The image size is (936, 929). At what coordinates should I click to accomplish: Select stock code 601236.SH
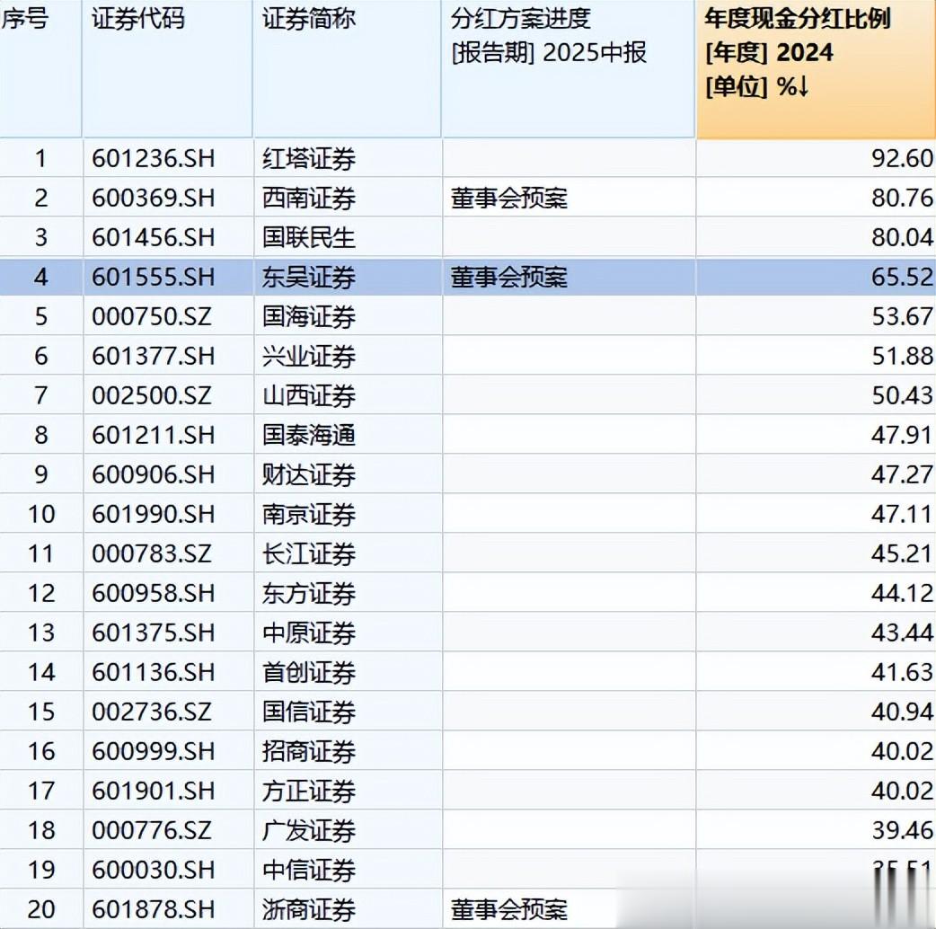(x=154, y=159)
